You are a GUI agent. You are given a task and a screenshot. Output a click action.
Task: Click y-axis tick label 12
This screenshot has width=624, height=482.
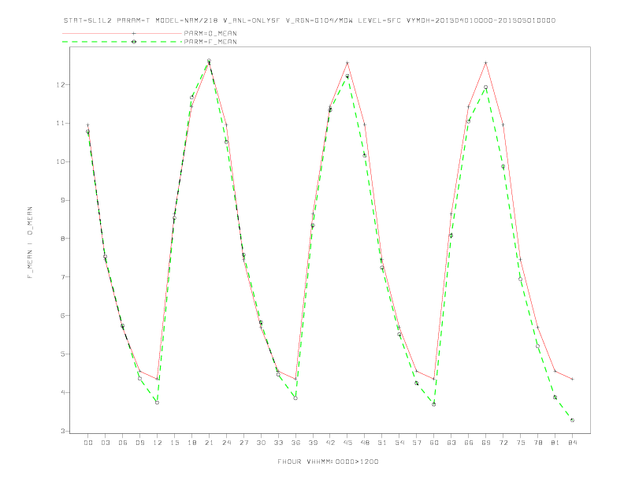[x=61, y=85]
